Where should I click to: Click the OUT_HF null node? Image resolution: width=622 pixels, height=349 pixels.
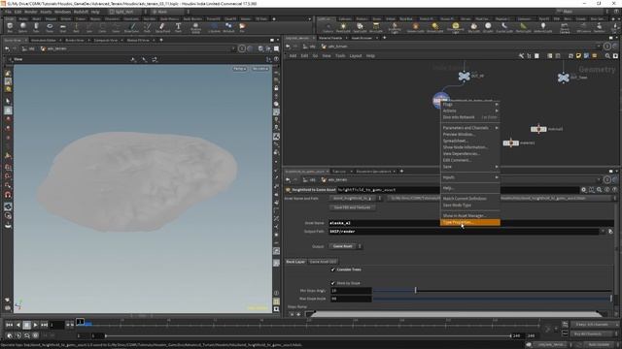464,76
